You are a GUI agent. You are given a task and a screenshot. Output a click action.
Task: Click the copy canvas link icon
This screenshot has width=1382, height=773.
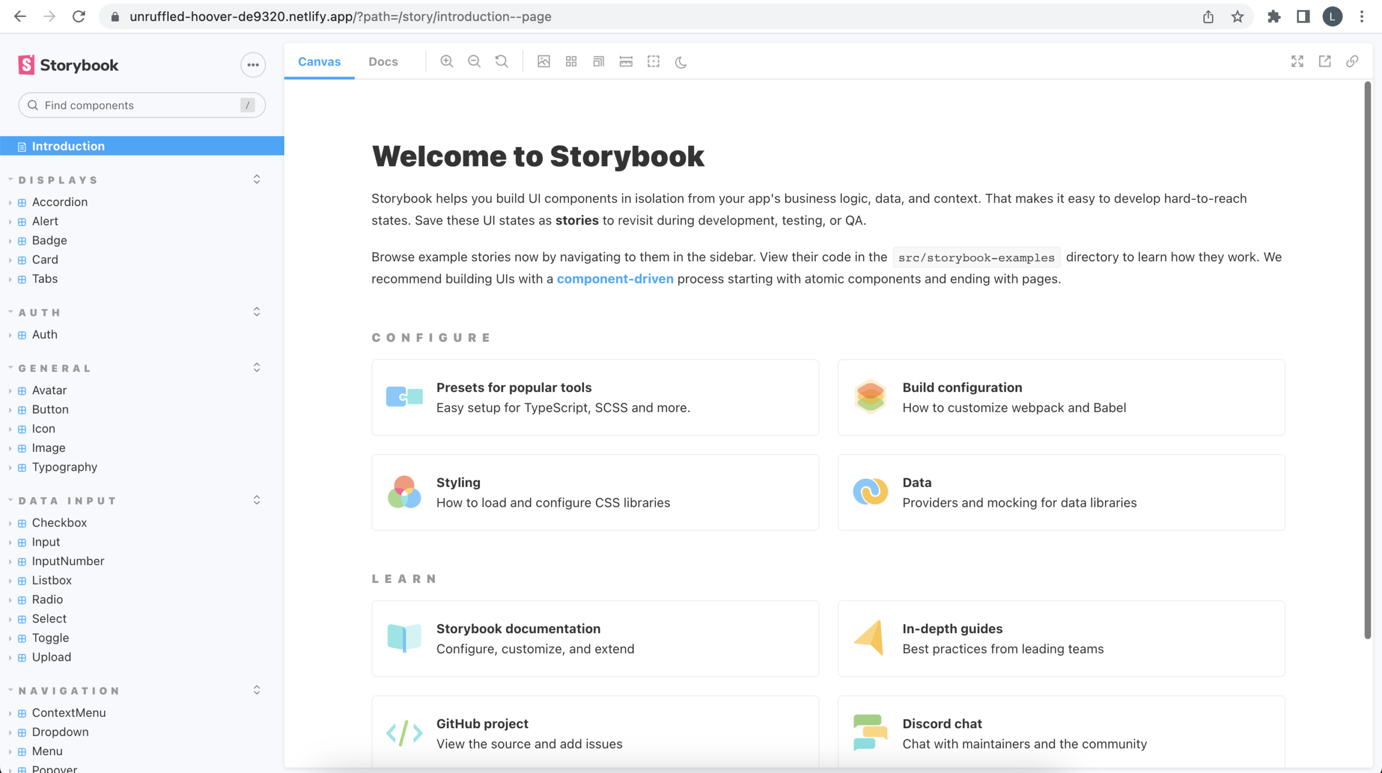(1352, 62)
